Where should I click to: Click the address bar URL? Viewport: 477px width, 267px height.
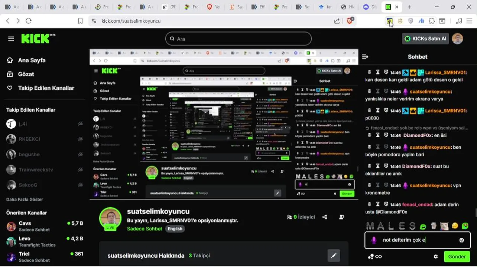131,21
